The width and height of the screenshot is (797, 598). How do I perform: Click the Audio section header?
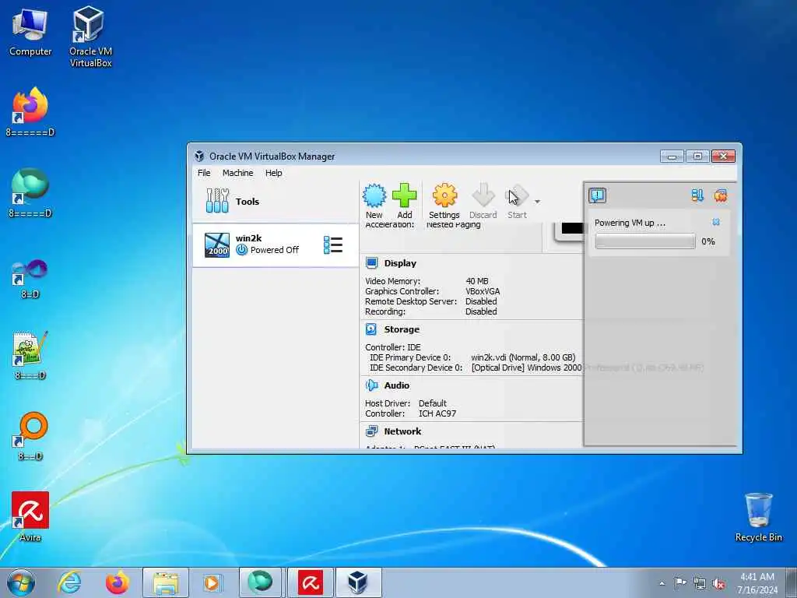click(x=396, y=385)
